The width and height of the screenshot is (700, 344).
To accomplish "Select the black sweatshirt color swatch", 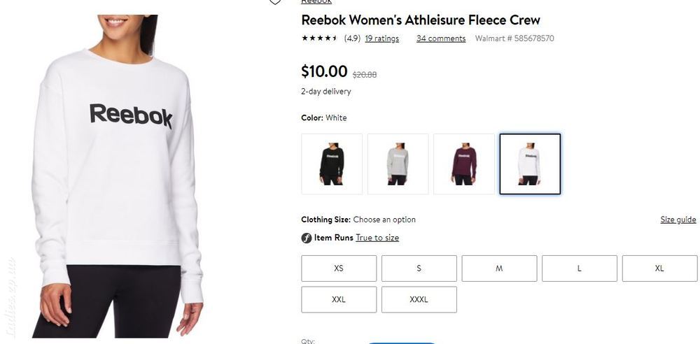I will pyautogui.click(x=332, y=164).
